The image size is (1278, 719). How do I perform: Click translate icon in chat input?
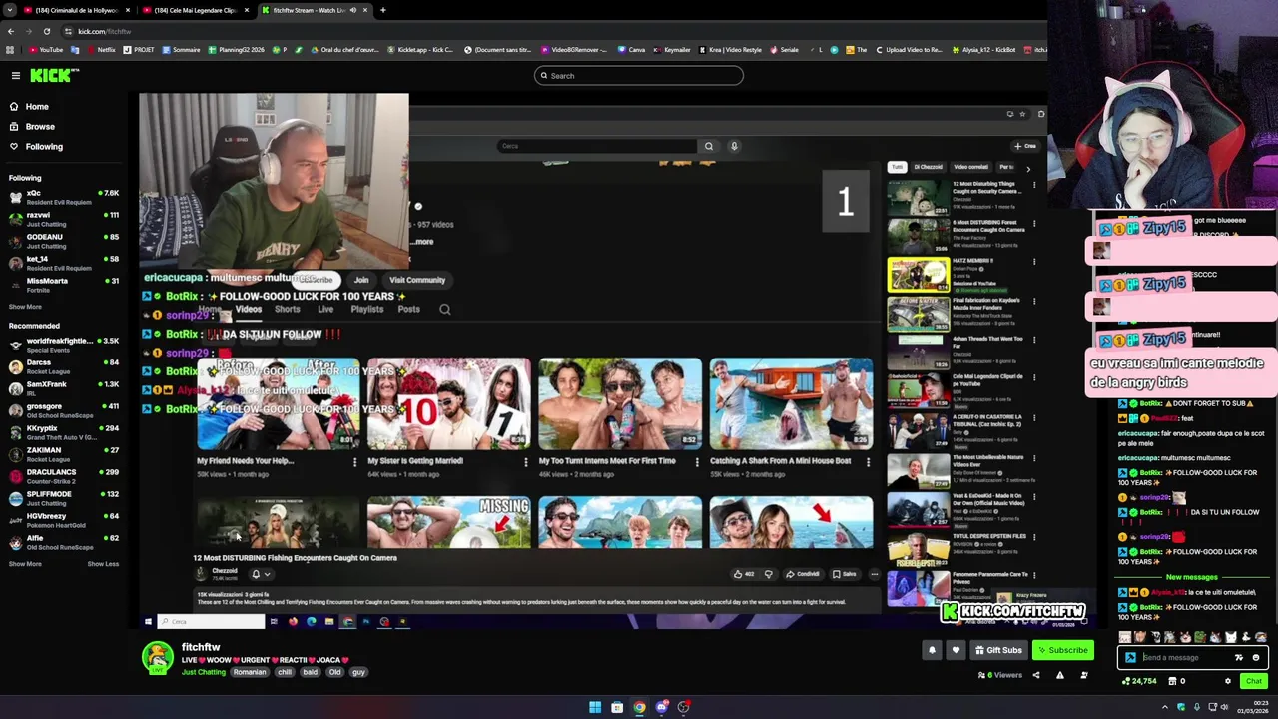click(x=1239, y=658)
